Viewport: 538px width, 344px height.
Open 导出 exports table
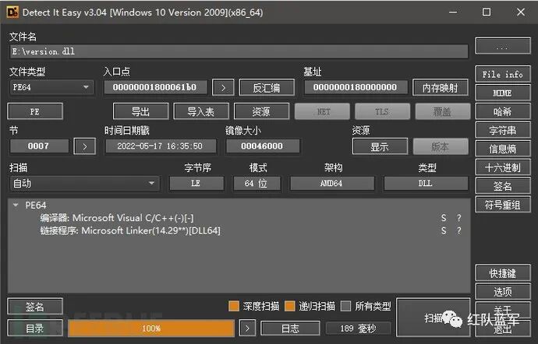(x=140, y=111)
